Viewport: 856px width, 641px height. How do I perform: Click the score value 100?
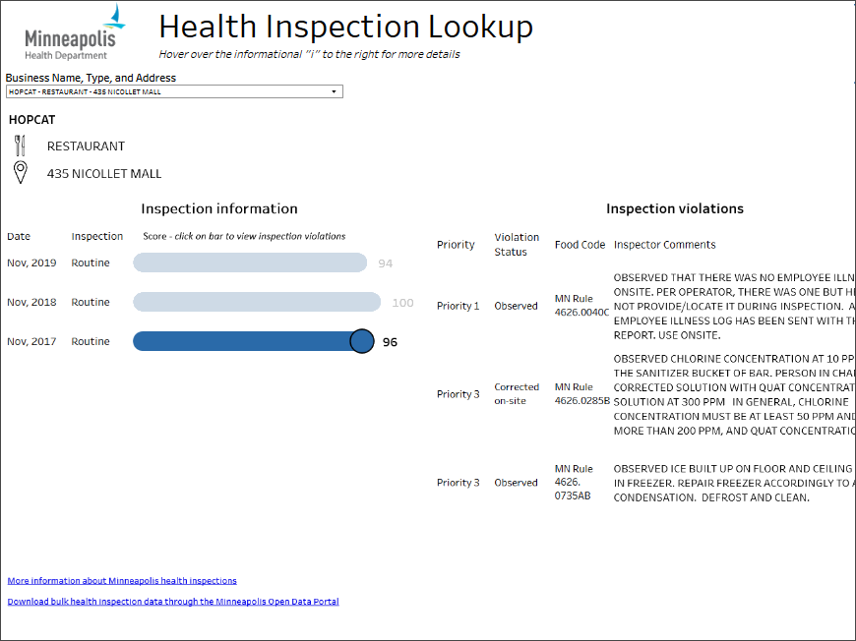pyautogui.click(x=402, y=303)
